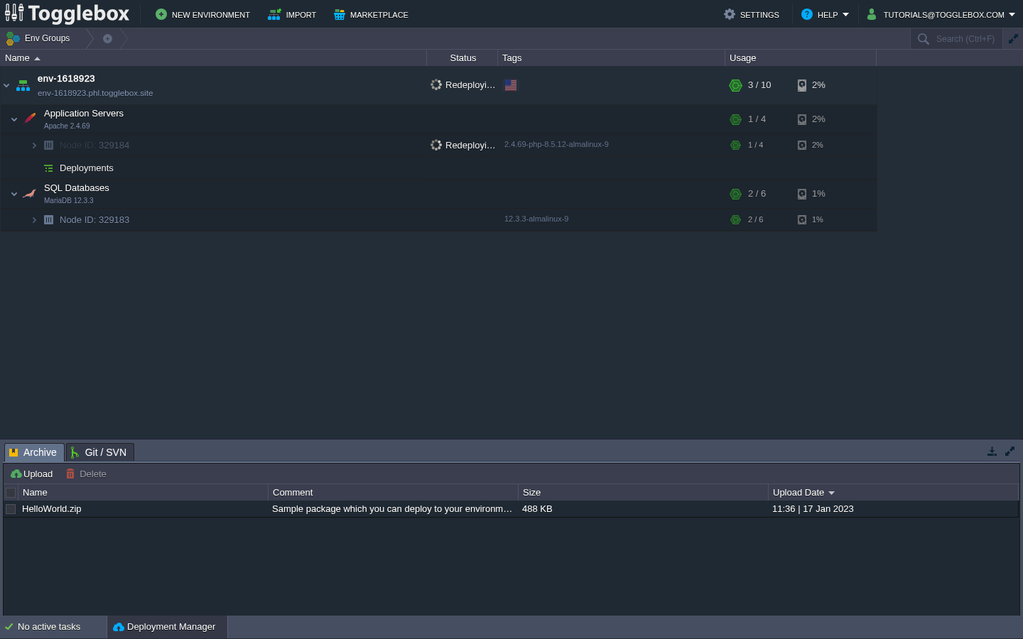This screenshot has width=1023, height=639.
Task: Open env-1618923.phl.togglebox.site link
Action: point(95,93)
